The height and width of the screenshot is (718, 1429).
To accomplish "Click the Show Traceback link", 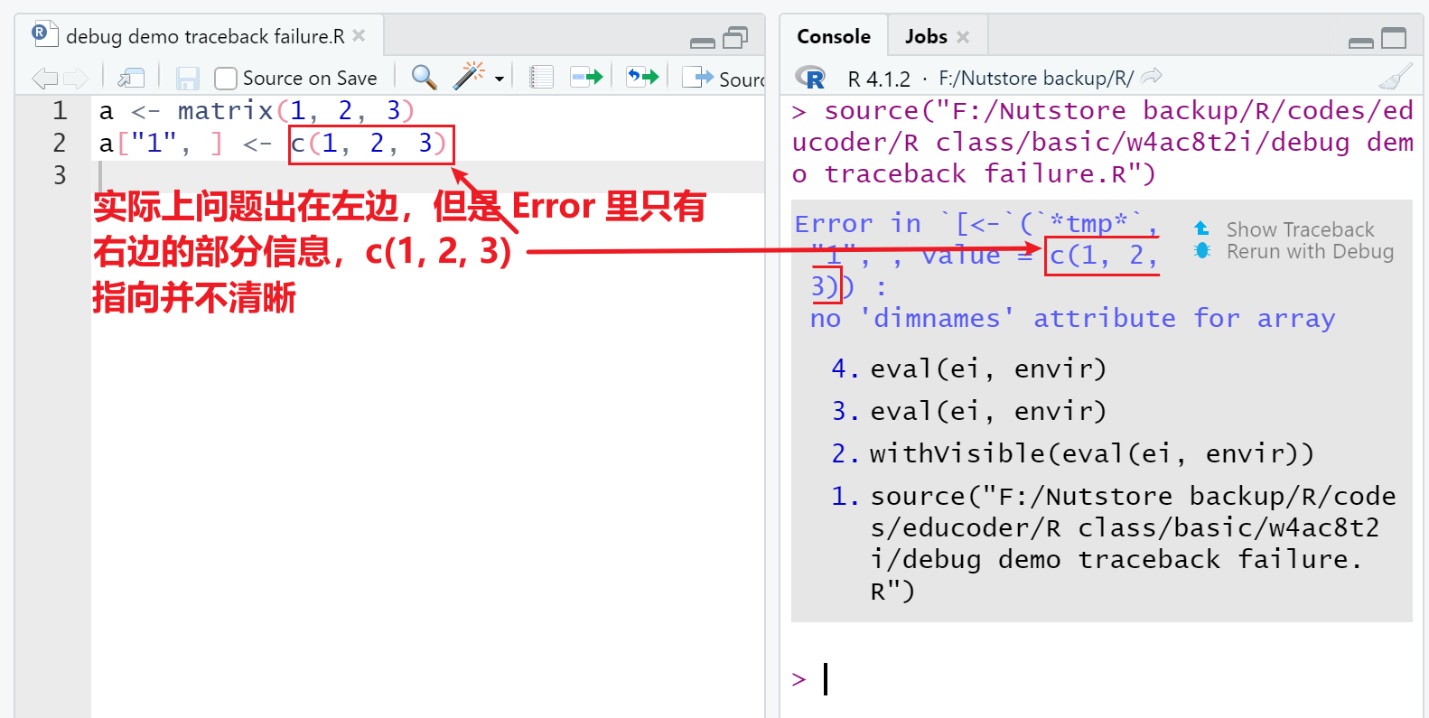I will pos(1299,229).
